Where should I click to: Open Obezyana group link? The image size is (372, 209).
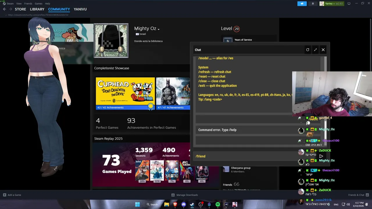[x=241, y=168]
